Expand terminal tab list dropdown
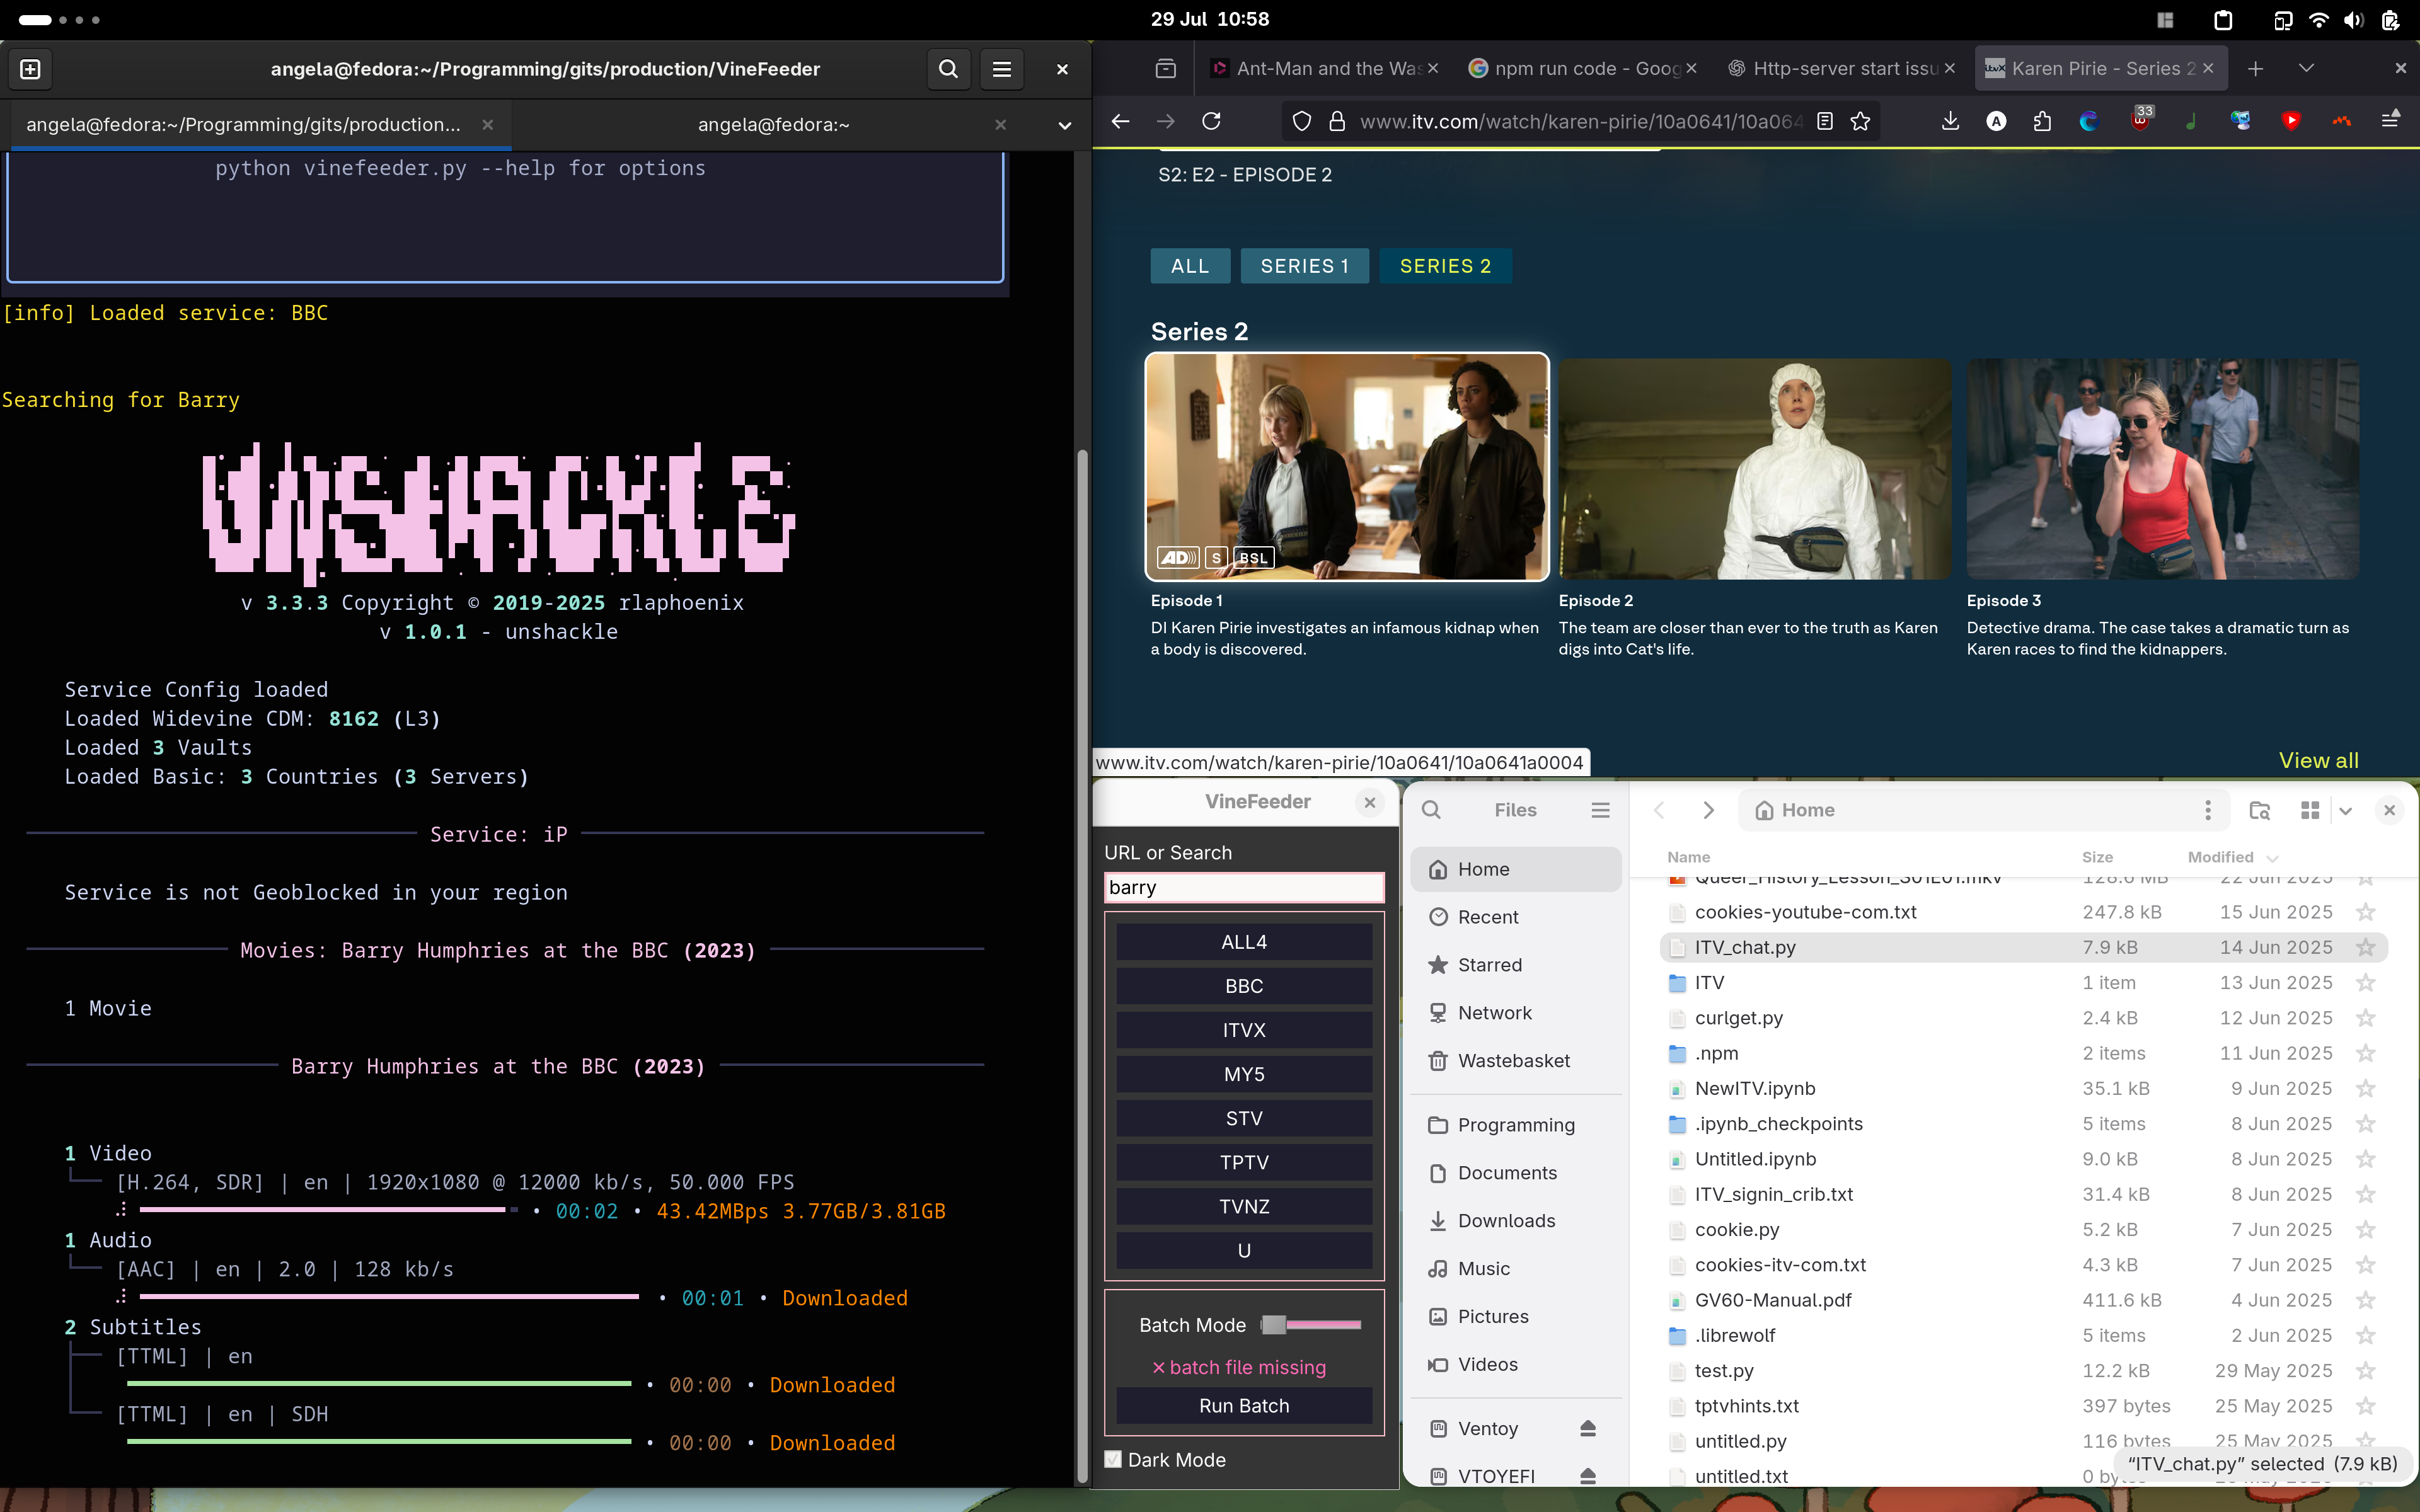This screenshot has width=2420, height=1512. pos(1064,125)
